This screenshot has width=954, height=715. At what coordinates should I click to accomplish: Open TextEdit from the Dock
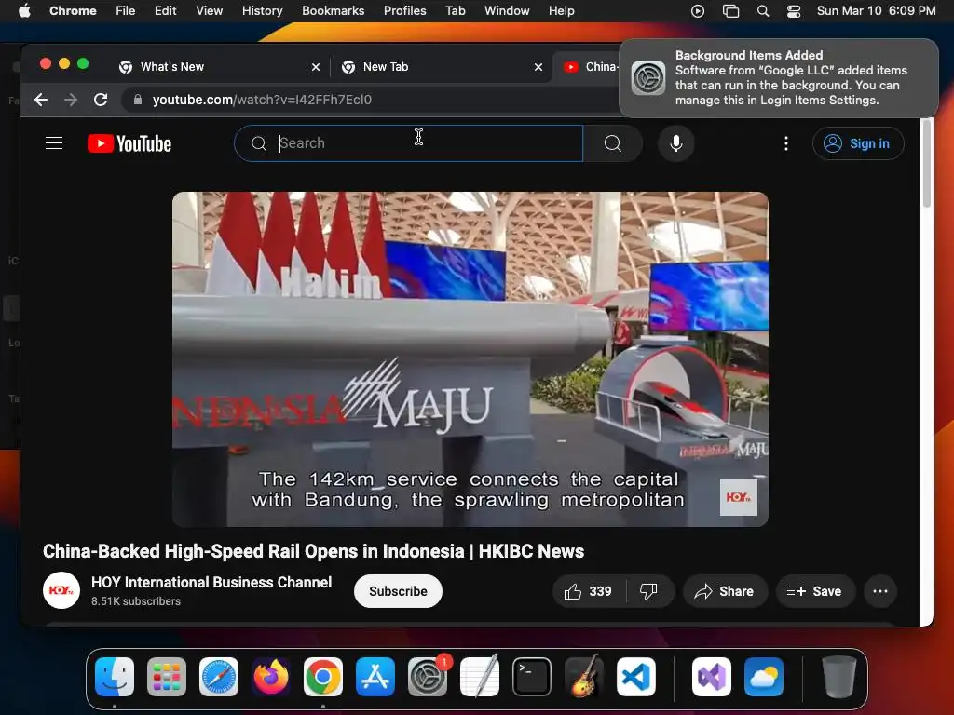click(480, 677)
